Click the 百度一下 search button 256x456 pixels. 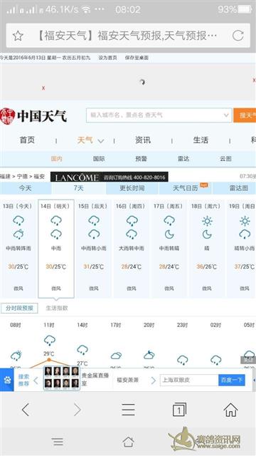click(232, 380)
